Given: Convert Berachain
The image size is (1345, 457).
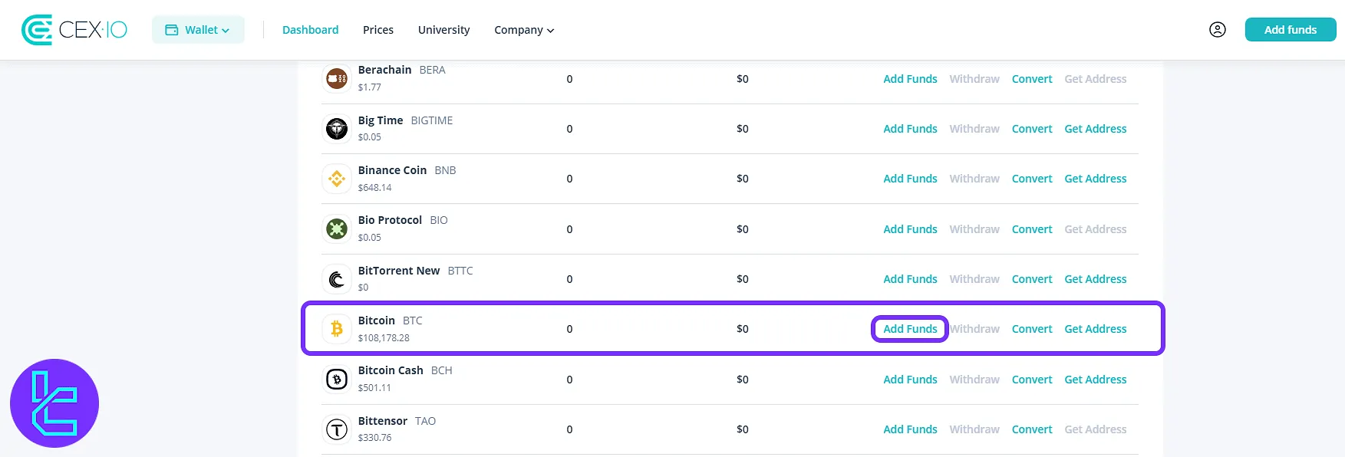Looking at the screenshot, I should tap(1032, 79).
